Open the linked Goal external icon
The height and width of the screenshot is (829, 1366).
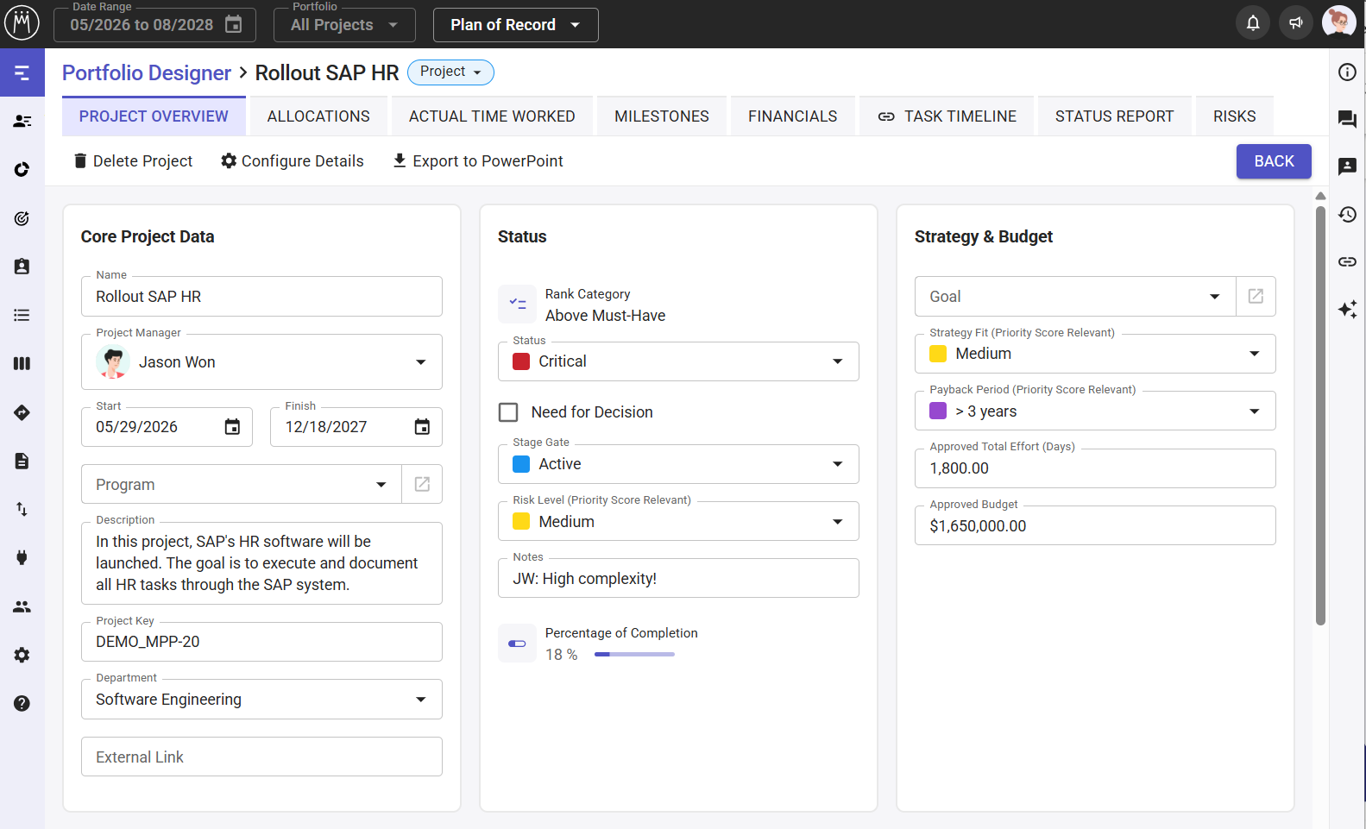click(1256, 296)
